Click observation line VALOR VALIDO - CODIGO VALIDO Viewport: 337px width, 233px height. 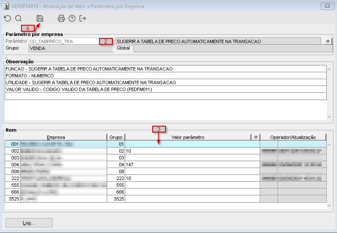(165, 89)
